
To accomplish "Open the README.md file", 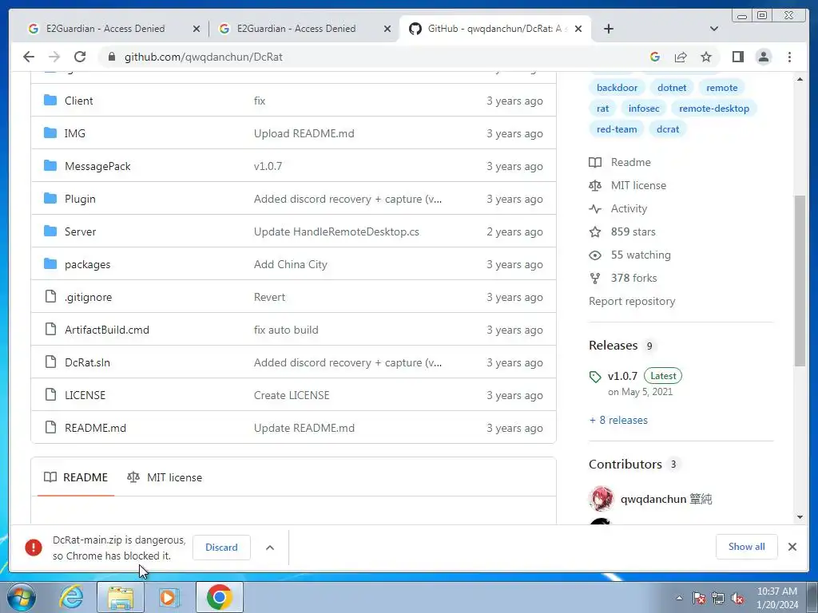I will tap(96, 428).
